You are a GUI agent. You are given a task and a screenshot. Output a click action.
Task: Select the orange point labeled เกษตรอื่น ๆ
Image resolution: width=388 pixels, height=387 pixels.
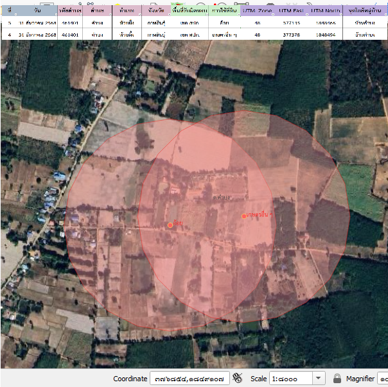tap(244, 216)
